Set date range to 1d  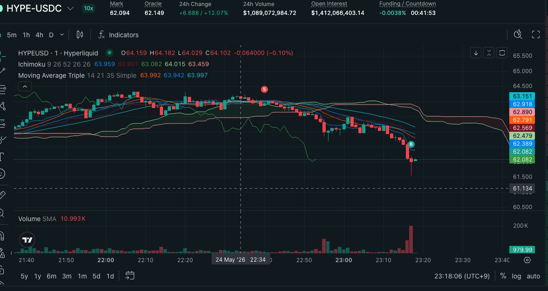pyautogui.click(x=110, y=276)
